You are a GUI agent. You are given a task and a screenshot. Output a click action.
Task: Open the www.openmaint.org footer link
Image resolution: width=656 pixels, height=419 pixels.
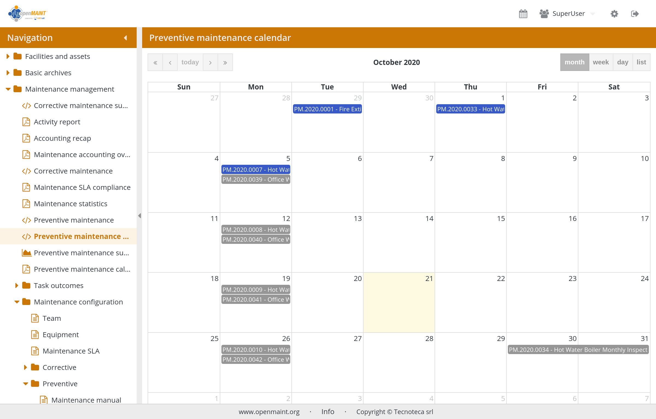pos(269,412)
